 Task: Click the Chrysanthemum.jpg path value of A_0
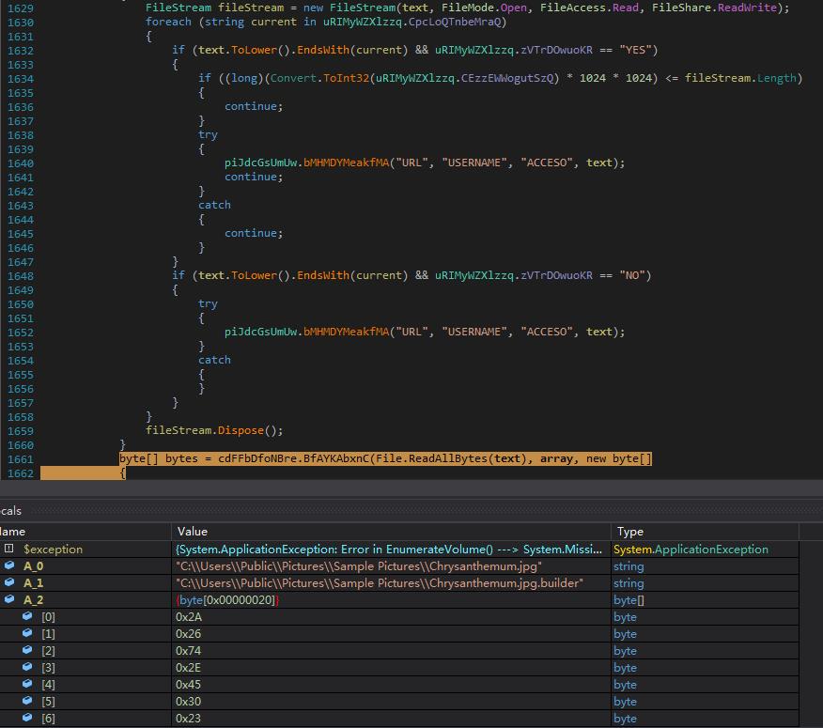[359, 565]
